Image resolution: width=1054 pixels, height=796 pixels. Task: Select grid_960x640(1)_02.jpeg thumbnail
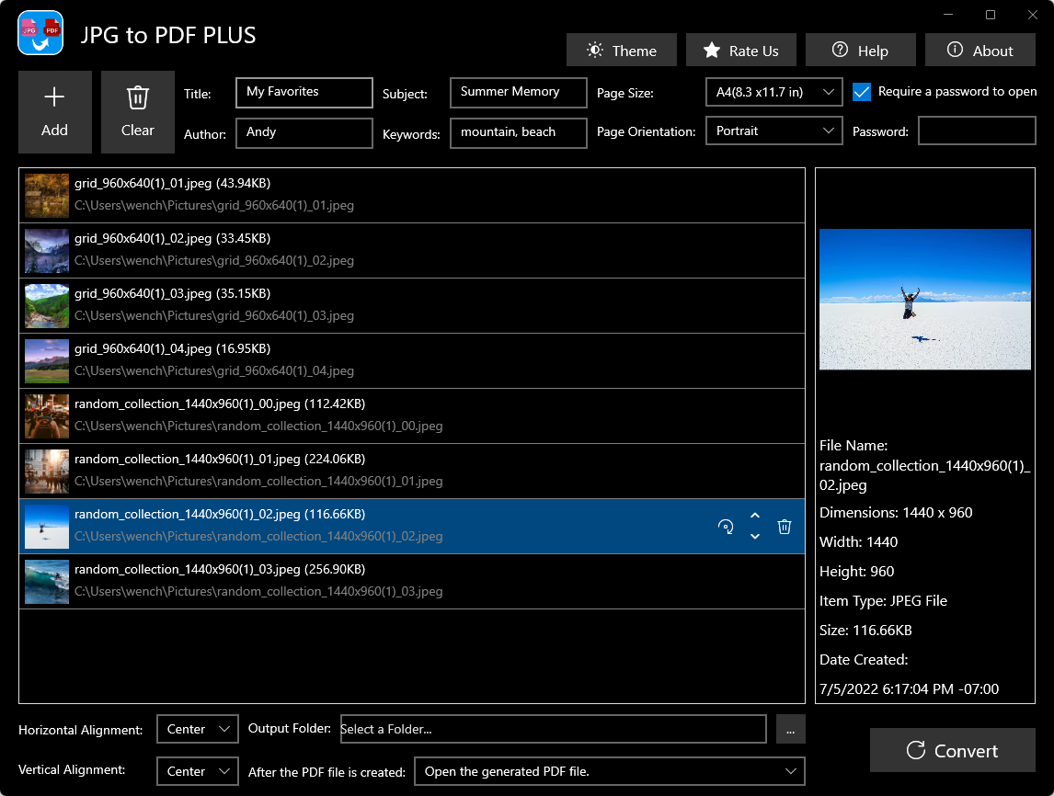(47, 251)
